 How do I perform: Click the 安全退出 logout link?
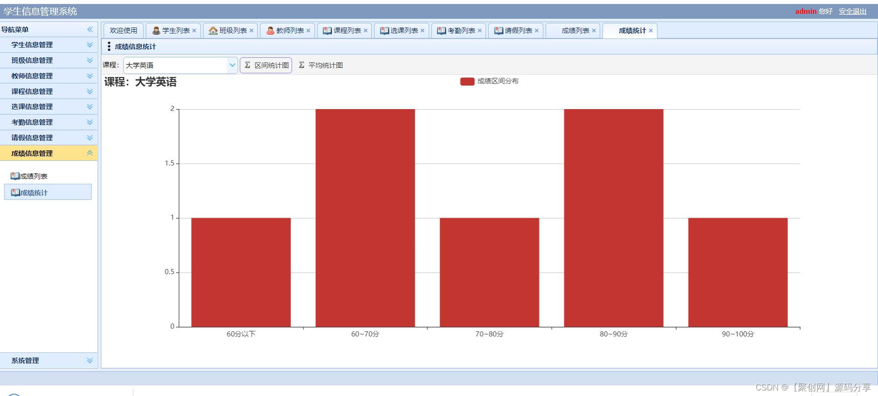point(853,11)
